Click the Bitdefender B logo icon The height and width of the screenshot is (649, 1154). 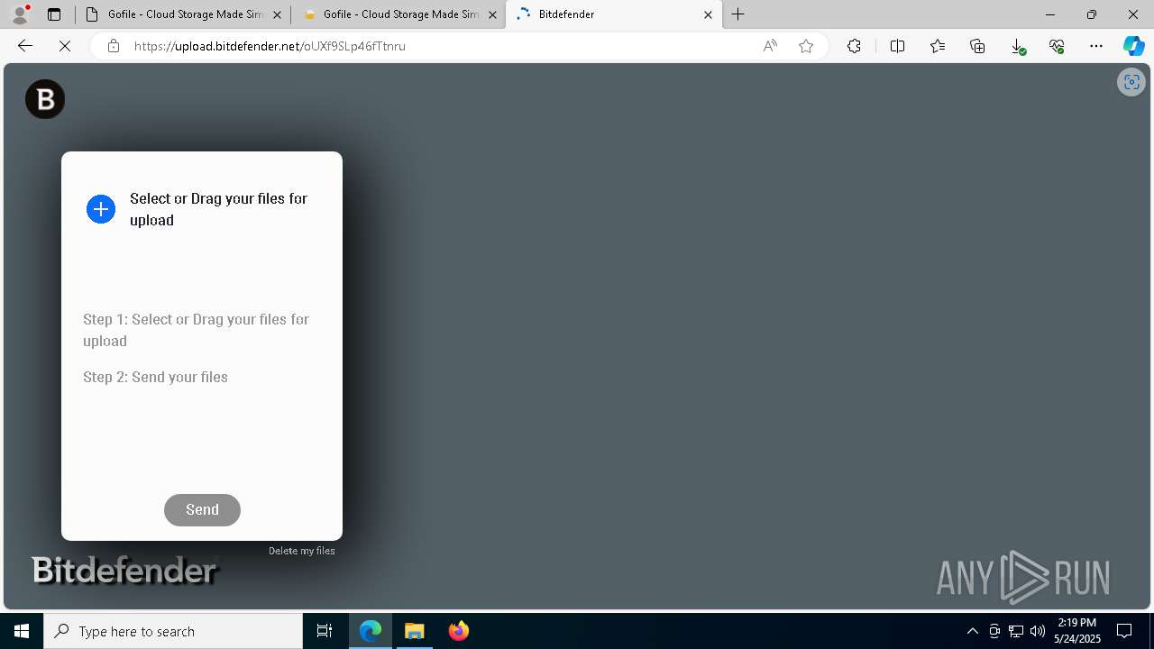click(x=45, y=99)
